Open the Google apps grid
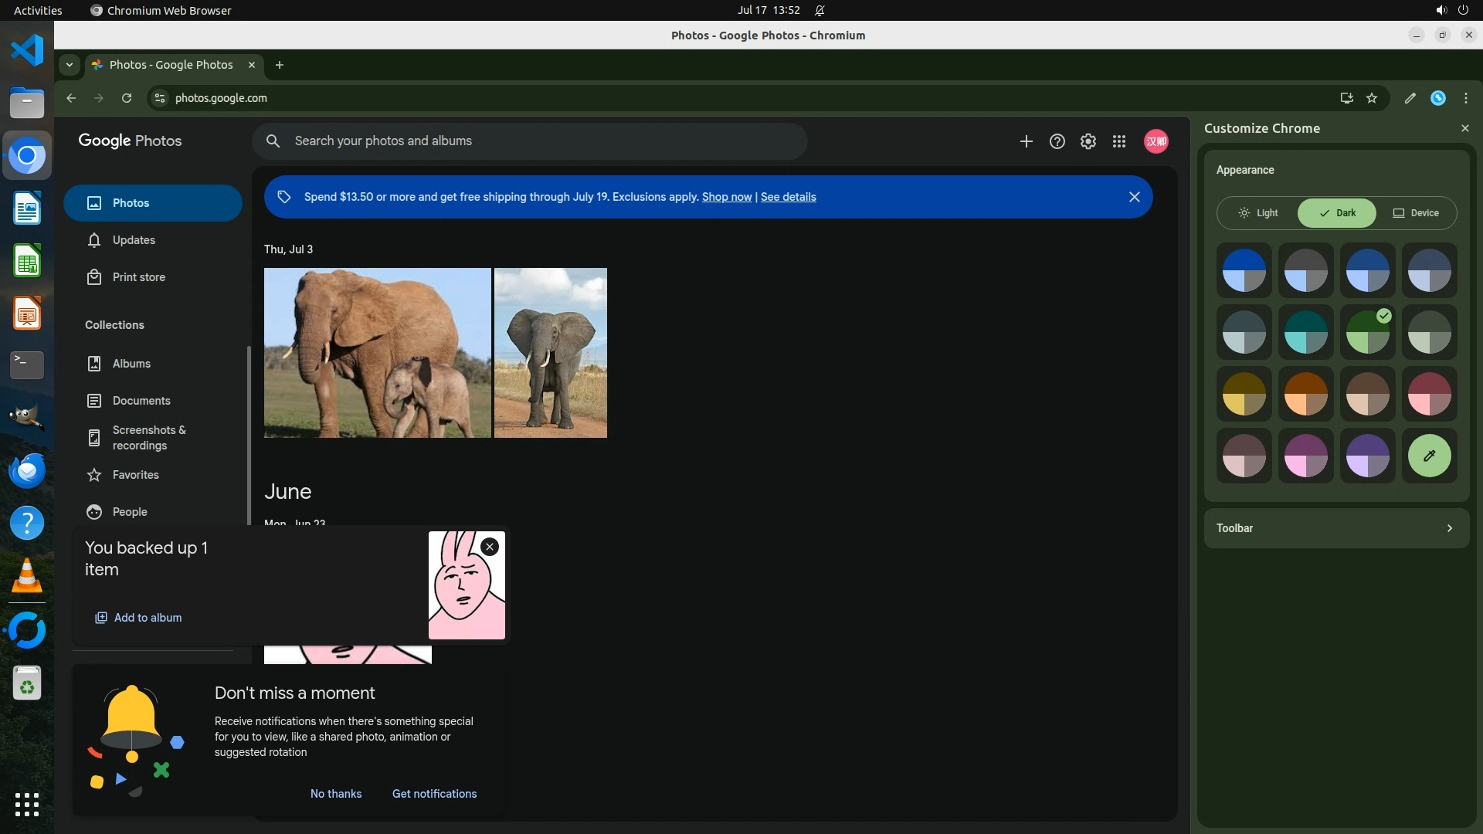 pyautogui.click(x=1118, y=141)
